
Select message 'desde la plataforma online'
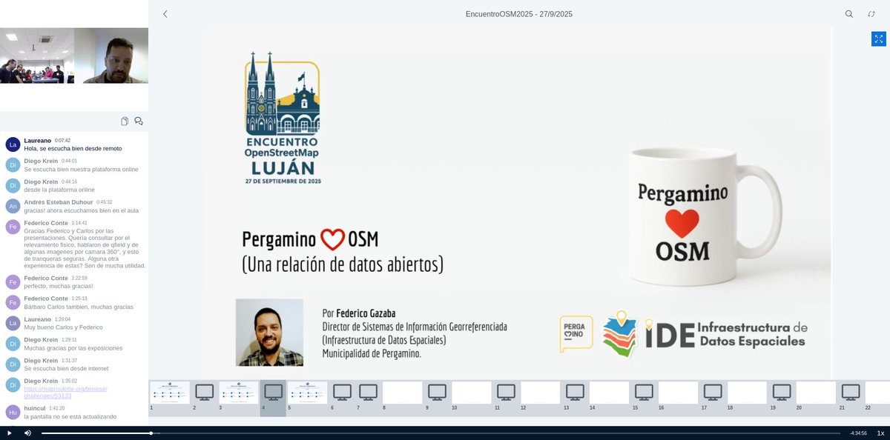point(59,190)
